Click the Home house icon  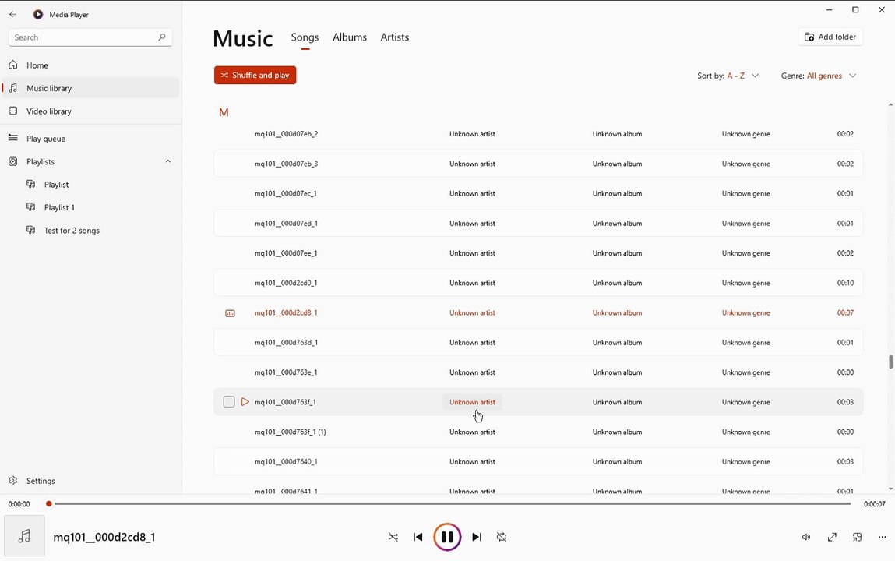(13, 65)
